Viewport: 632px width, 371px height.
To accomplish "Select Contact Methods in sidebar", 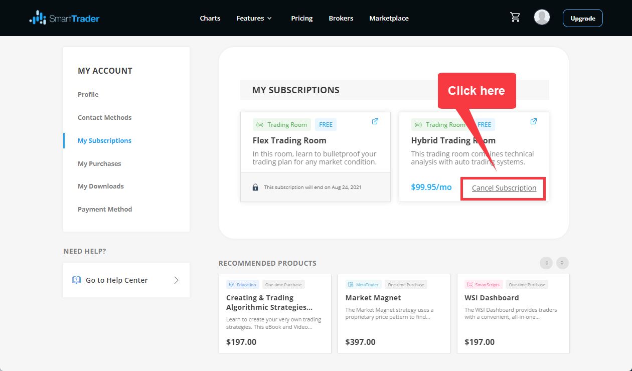I will 105,117.
